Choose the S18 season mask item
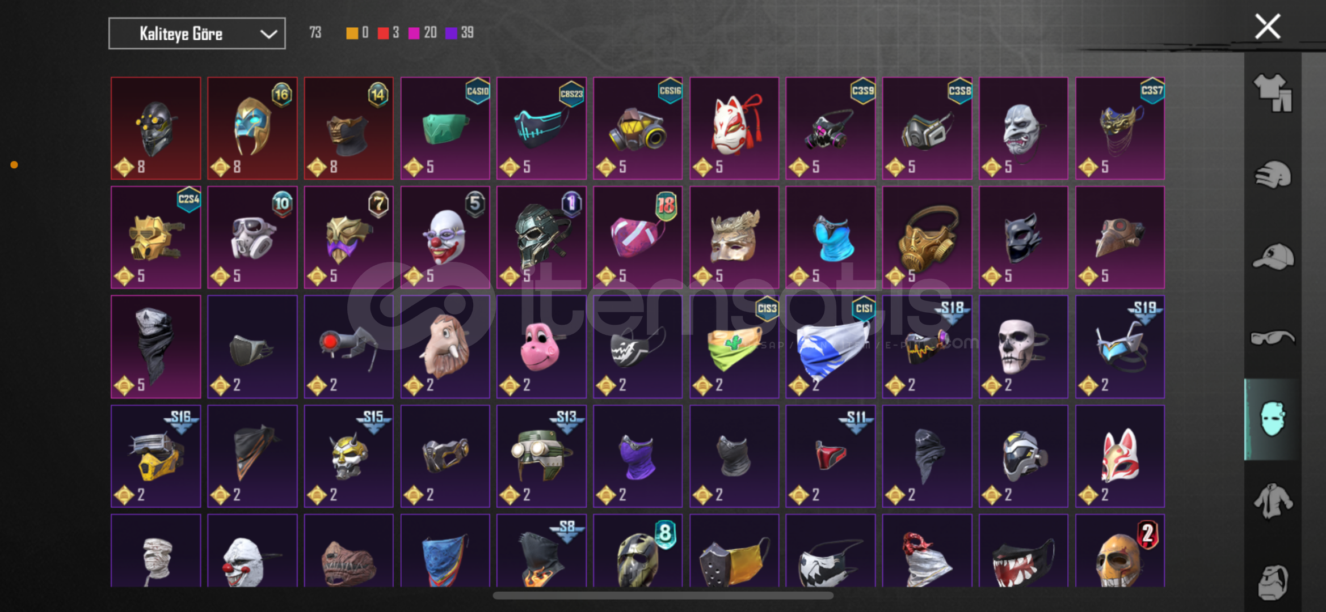 click(927, 346)
